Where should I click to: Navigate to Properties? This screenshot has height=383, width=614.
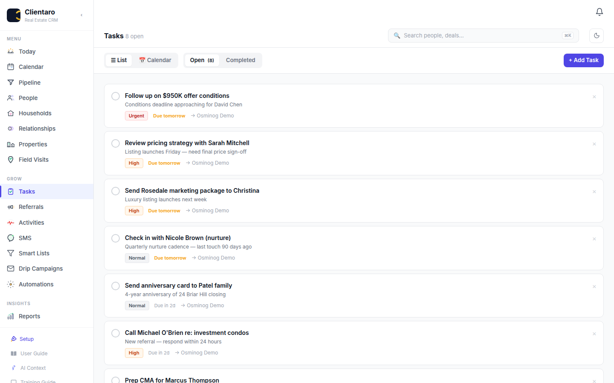coord(32,144)
